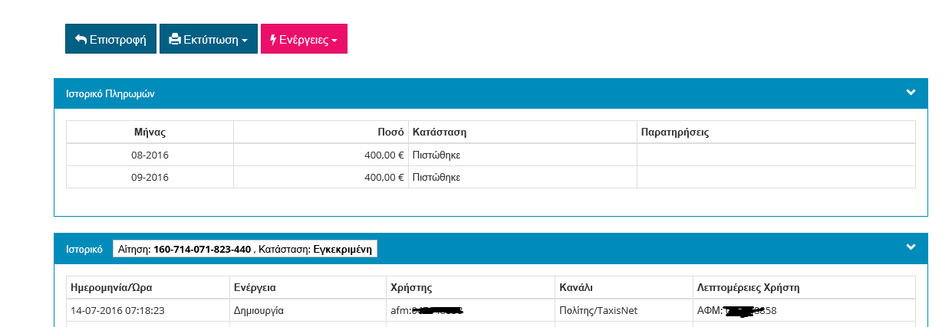
Task: Click the Ιστορικό Πληρωμών panel title
Action: click(x=110, y=93)
